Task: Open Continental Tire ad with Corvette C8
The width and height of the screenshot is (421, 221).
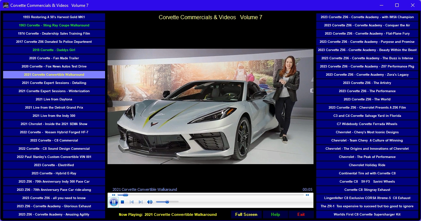Action: point(367,173)
